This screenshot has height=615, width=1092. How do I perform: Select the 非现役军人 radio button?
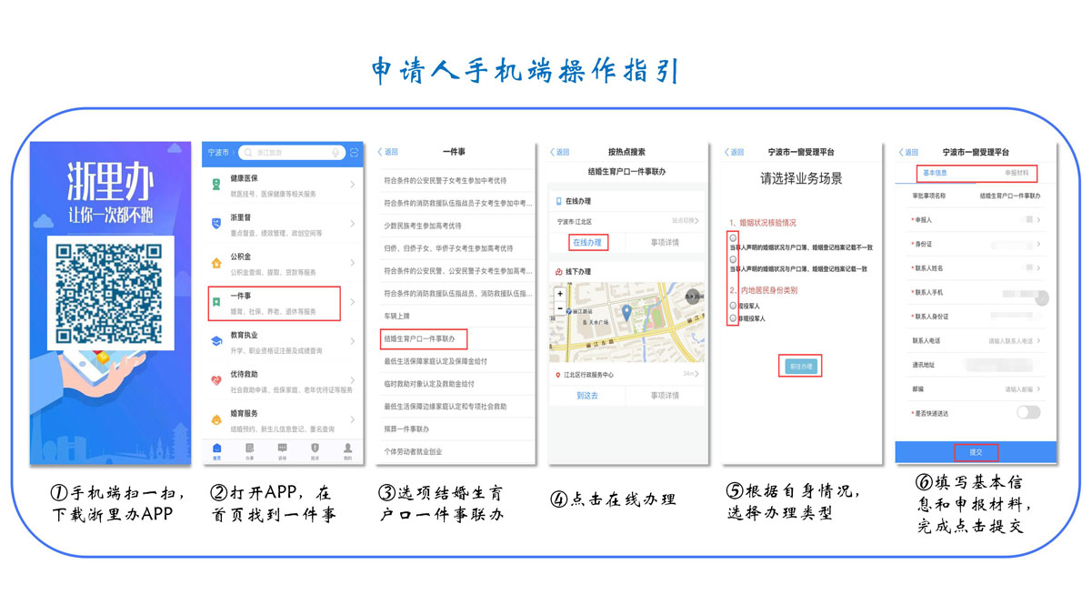733,318
